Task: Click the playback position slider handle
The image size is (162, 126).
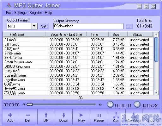Action: pyautogui.click(x=30, y=104)
